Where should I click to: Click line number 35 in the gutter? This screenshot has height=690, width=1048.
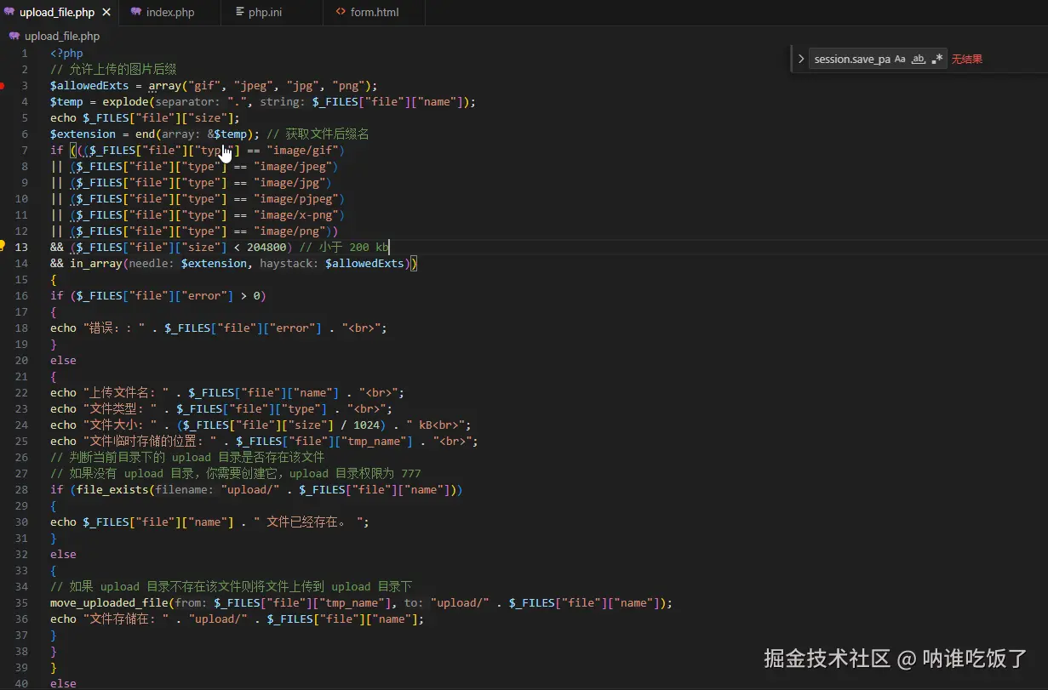click(x=22, y=602)
